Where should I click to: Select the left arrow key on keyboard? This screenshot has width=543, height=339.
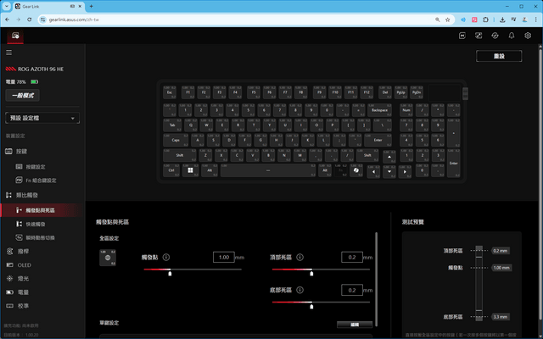click(373, 171)
